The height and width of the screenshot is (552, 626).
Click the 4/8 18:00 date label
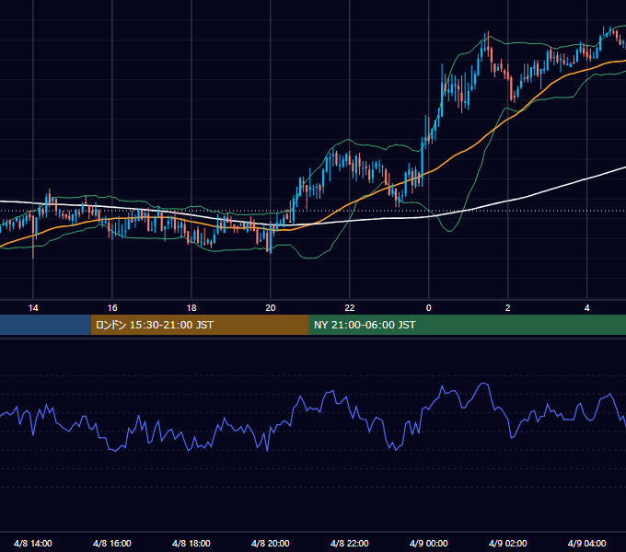191,543
